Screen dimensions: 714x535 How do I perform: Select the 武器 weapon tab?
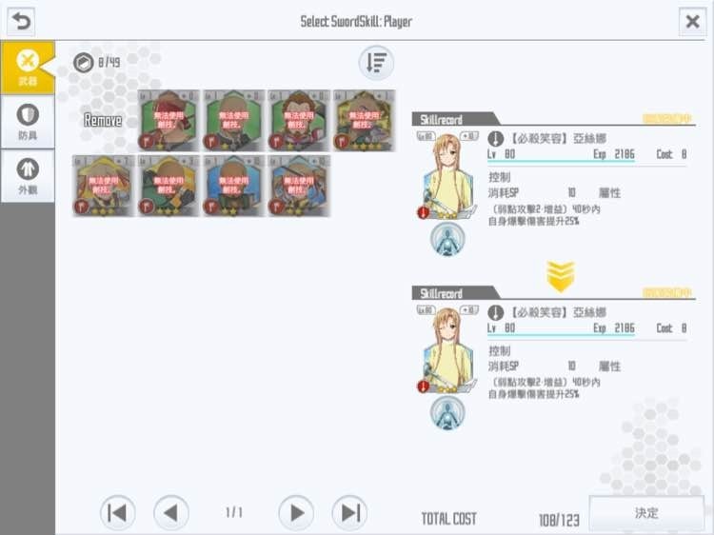28,68
